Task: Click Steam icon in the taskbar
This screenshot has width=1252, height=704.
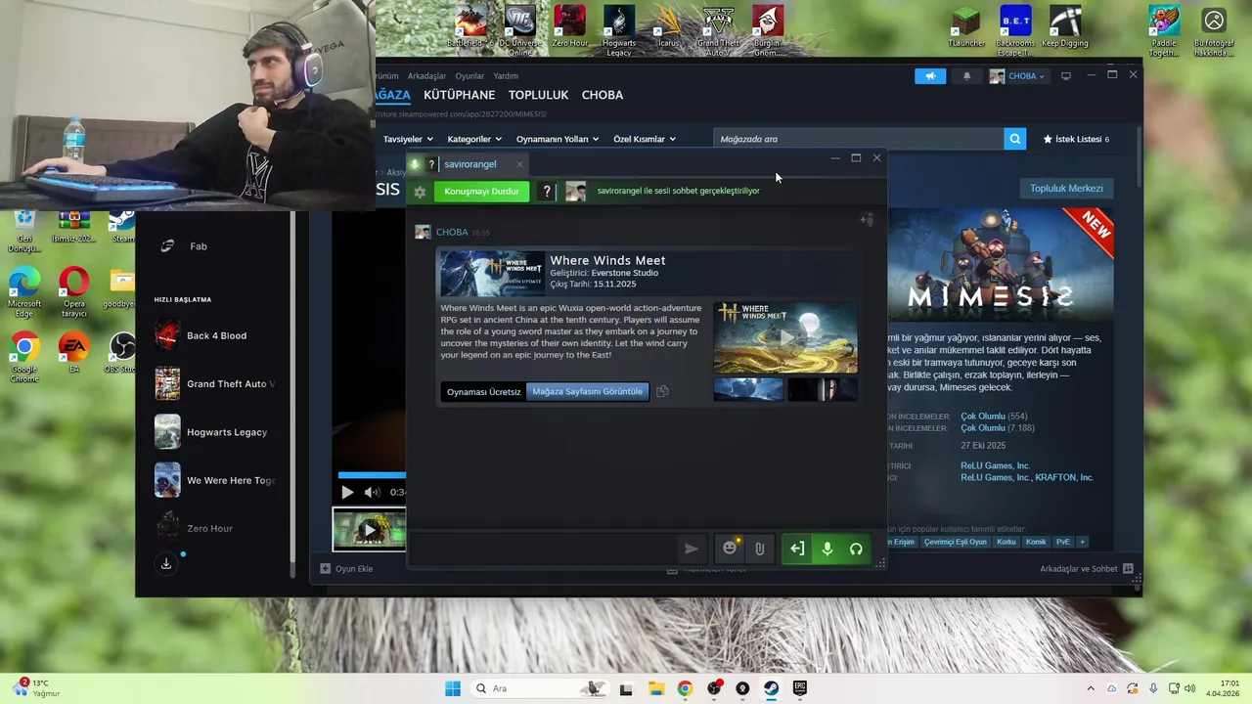Action: pyautogui.click(x=772, y=688)
